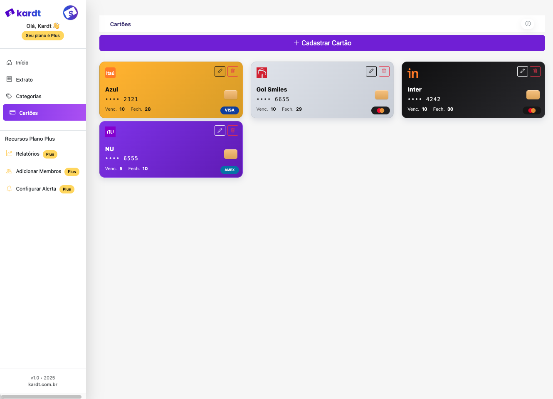Edit the Azul card with pencil icon
Screen dimensions: 553x399
coord(220,71)
